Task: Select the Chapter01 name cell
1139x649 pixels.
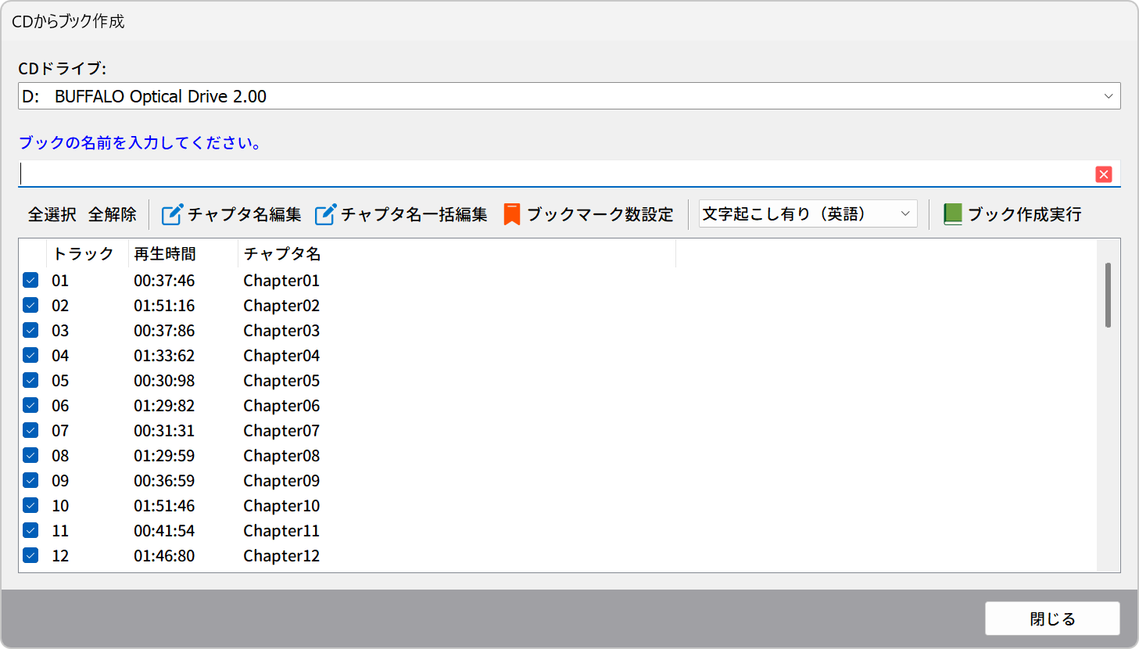Action: (x=281, y=280)
